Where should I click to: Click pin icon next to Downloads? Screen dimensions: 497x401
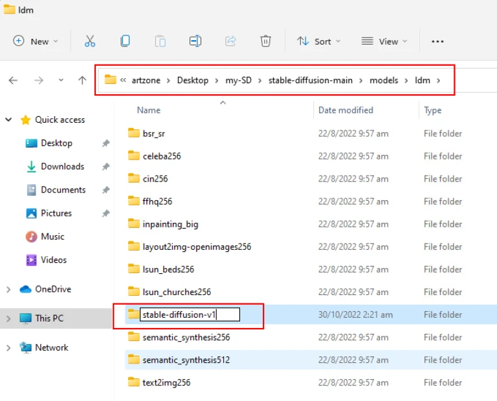[x=105, y=167]
